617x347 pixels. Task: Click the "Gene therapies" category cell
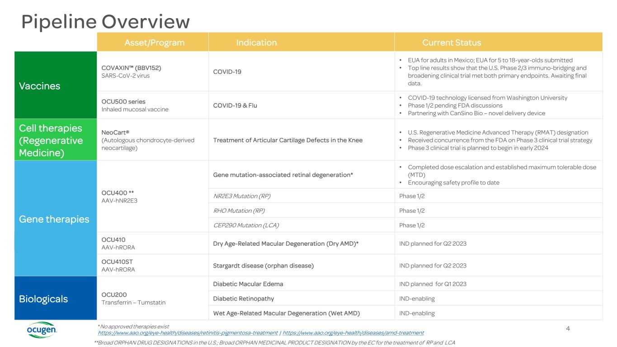pos(56,219)
